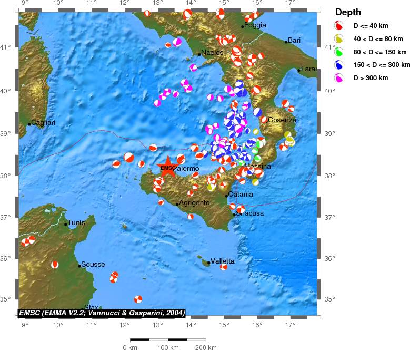Click the Agrigento city label
The image size is (410, 350).
pos(195,202)
